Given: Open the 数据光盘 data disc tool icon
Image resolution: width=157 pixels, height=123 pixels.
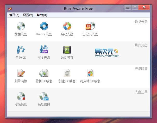Looking at the screenshot, I should tap(21, 26).
